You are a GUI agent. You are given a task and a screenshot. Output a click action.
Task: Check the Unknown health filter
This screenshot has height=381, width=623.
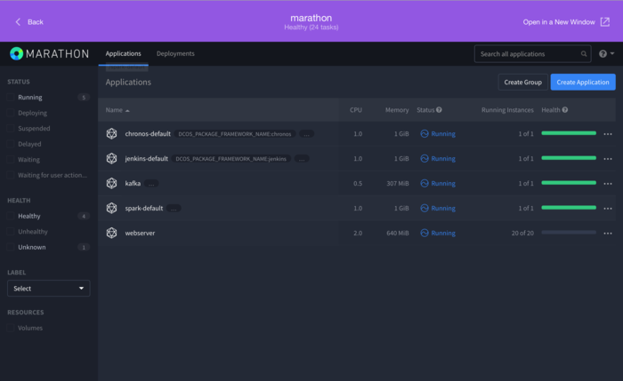pos(11,247)
